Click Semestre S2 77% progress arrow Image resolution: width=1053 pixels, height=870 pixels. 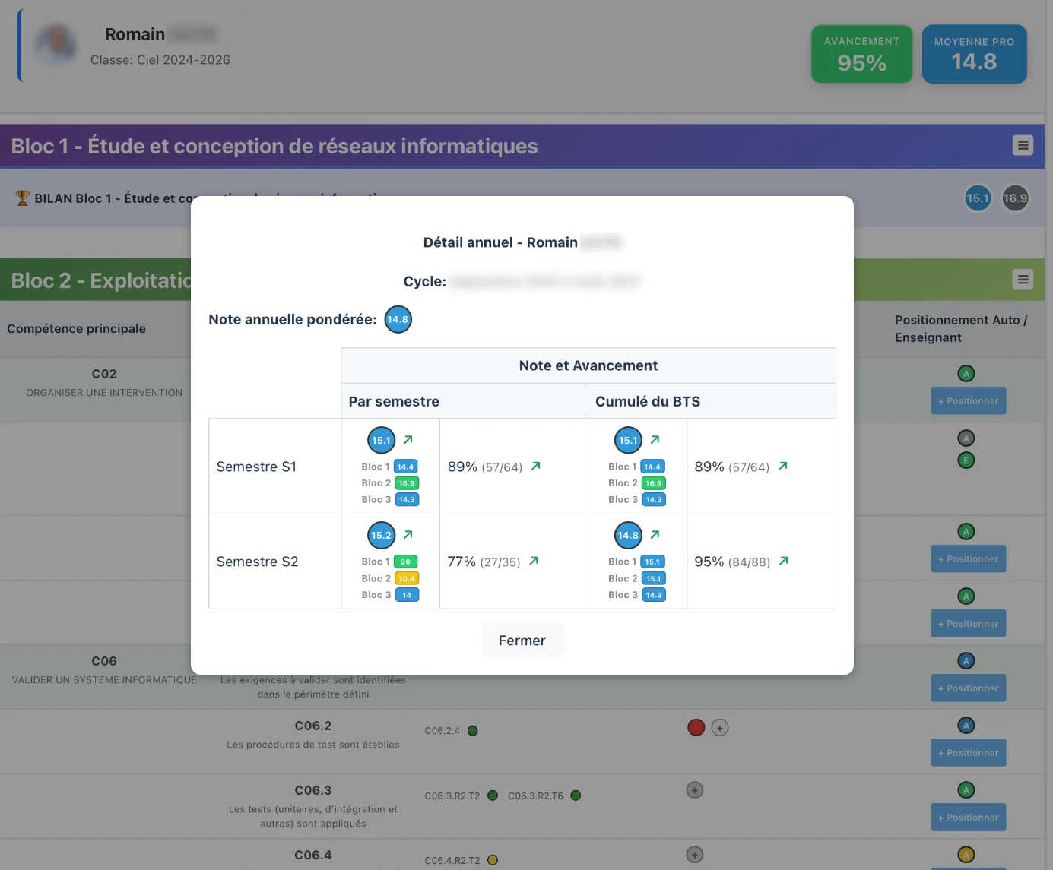coord(534,561)
